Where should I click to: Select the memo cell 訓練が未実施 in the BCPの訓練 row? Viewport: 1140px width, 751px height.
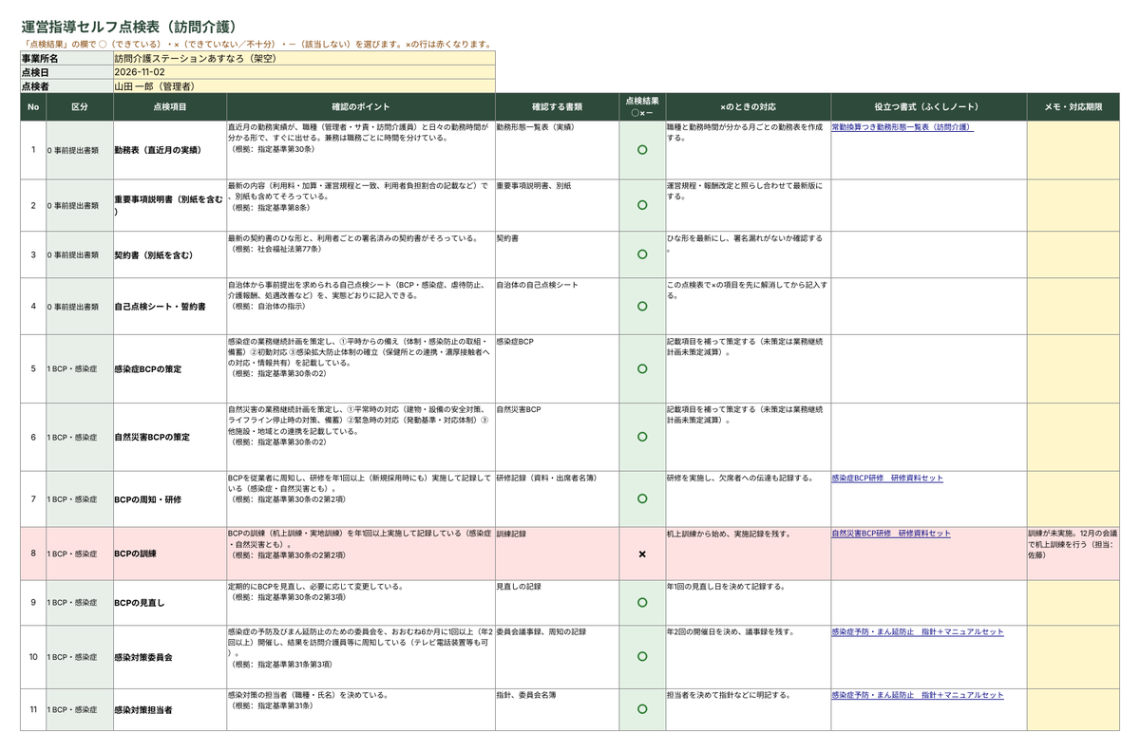(1073, 554)
